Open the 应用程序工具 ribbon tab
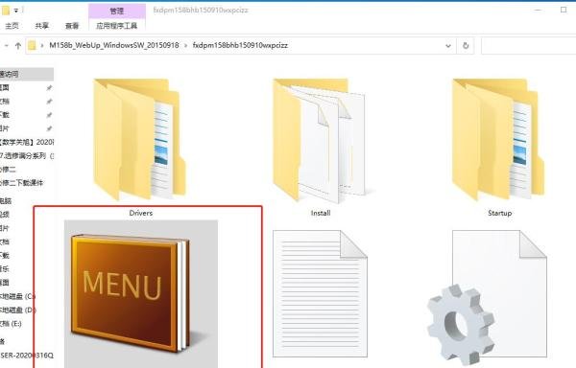The width and height of the screenshot is (576, 368). [117, 26]
